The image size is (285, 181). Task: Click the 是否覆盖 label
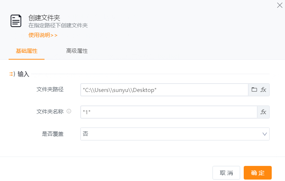click(x=53, y=134)
